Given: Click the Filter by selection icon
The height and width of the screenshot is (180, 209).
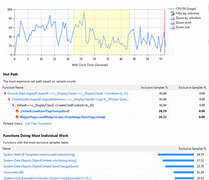Looking at the screenshot, I should click(x=173, y=13).
